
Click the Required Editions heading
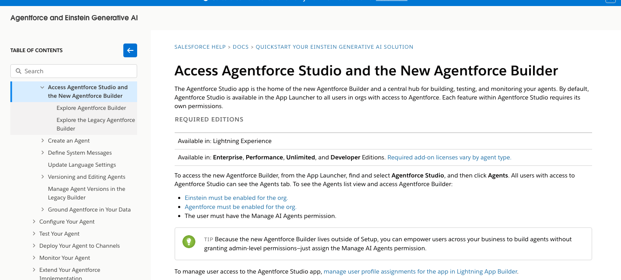[x=209, y=119]
